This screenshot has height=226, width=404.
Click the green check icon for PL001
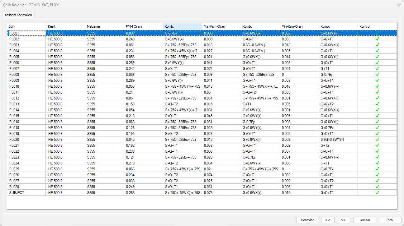coord(377,33)
